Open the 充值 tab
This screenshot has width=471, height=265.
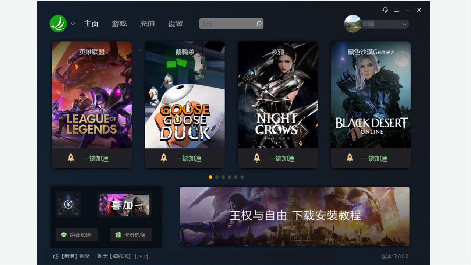click(148, 24)
